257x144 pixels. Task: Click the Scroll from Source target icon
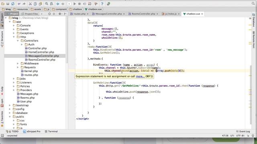(49, 14)
